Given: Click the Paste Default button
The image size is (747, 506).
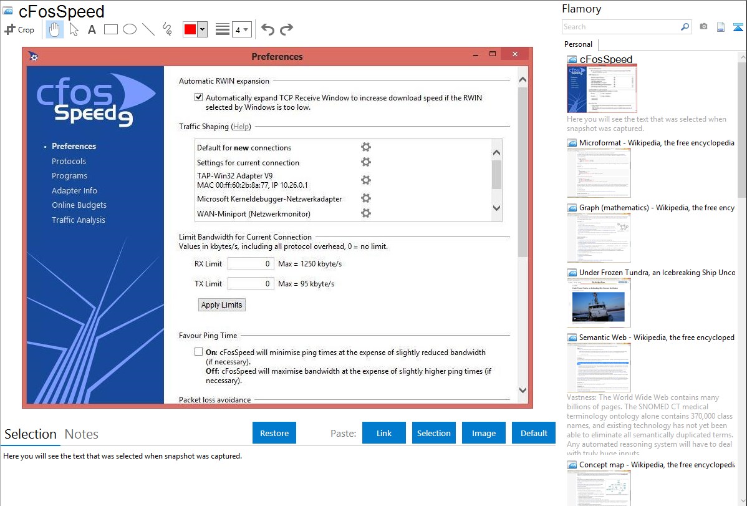Looking at the screenshot, I should coord(534,433).
